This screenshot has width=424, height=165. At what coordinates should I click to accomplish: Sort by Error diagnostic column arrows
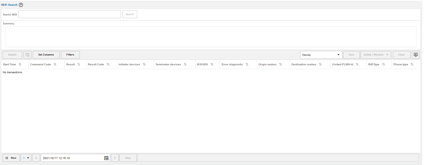[x=247, y=64]
